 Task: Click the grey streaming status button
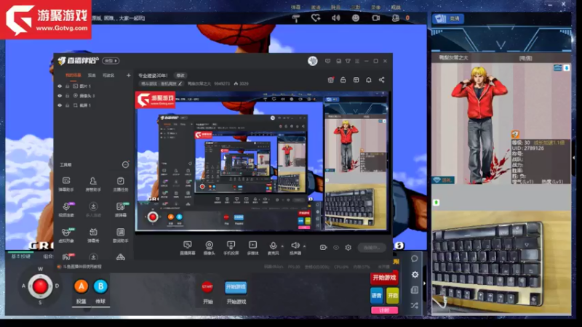click(372, 247)
